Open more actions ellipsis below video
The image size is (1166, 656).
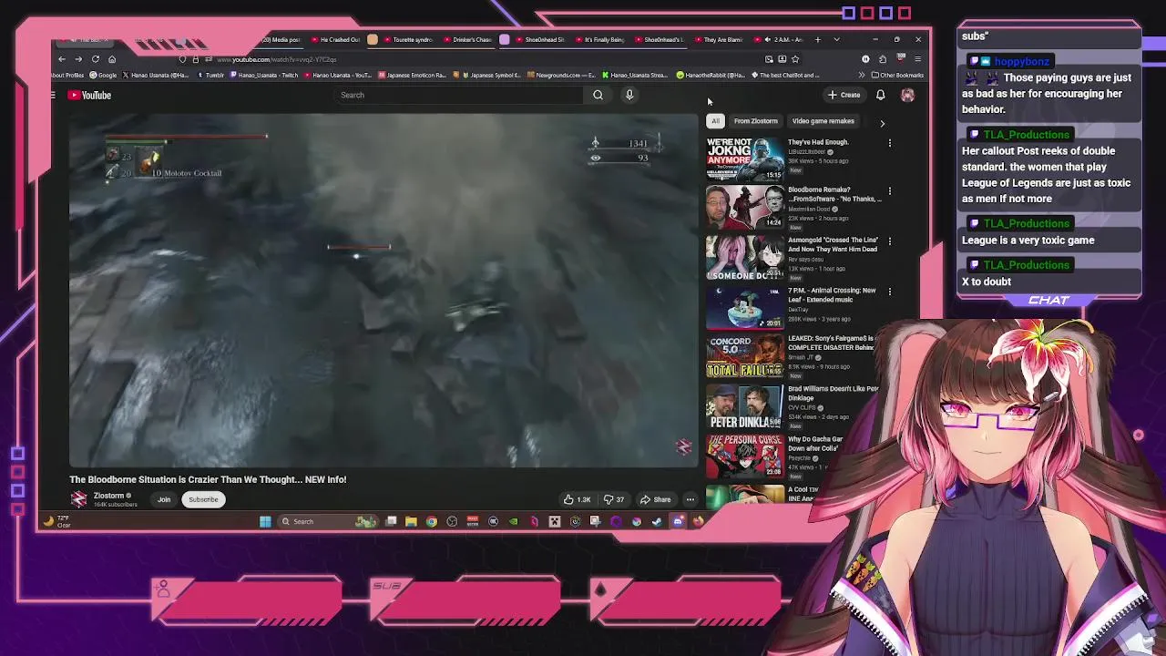point(690,499)
